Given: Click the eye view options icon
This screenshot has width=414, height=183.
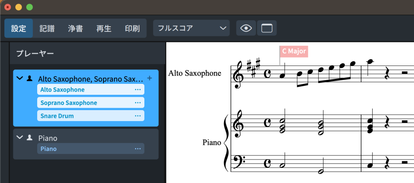Looking at the screenshot, I should (246, 28).
